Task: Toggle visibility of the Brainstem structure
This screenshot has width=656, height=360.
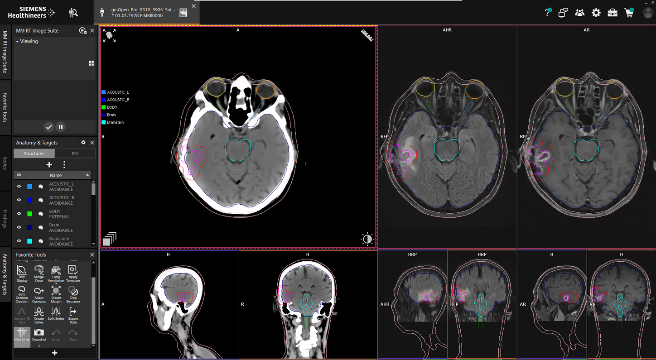Action: (19, 240)
